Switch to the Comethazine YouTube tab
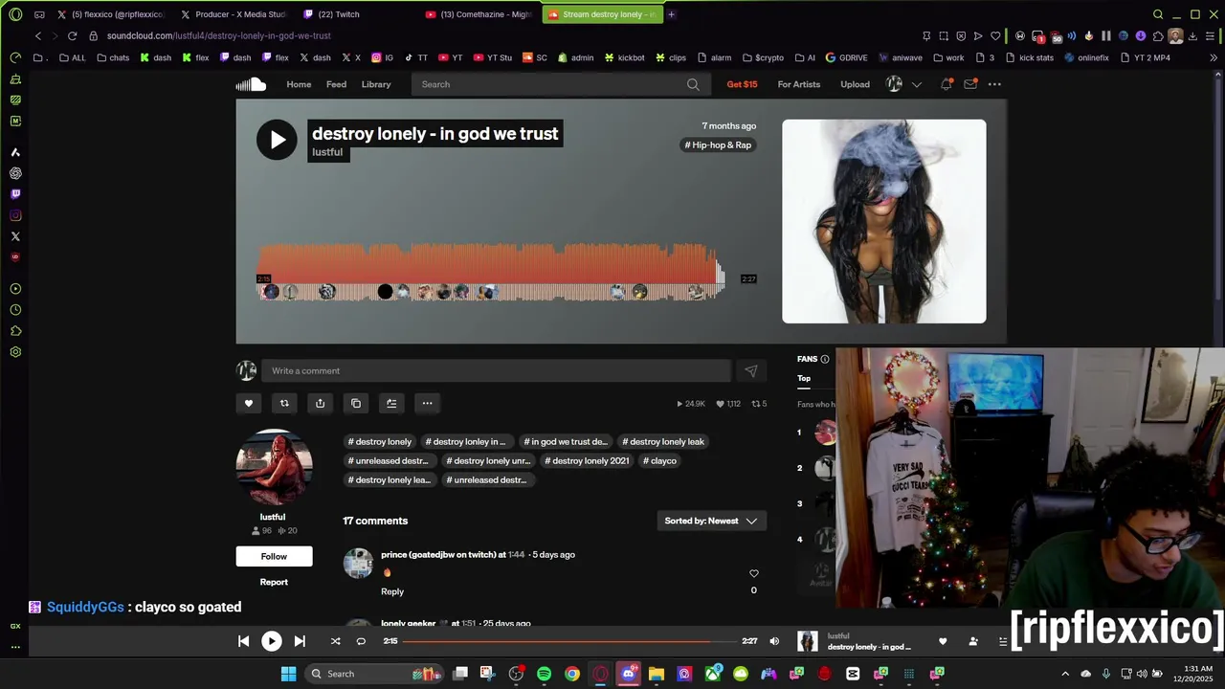The width and height of the screenshot is (1225, 689). pyautogui.click(x=480, y=14)
